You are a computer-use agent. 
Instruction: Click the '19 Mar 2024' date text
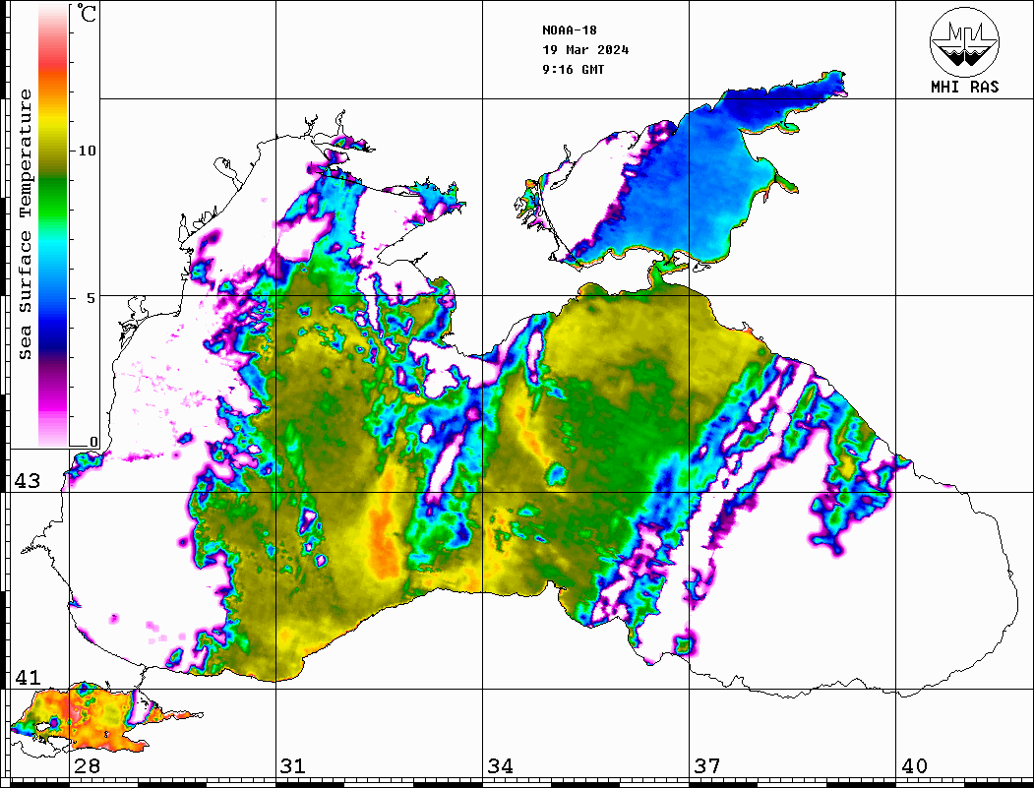585,50
